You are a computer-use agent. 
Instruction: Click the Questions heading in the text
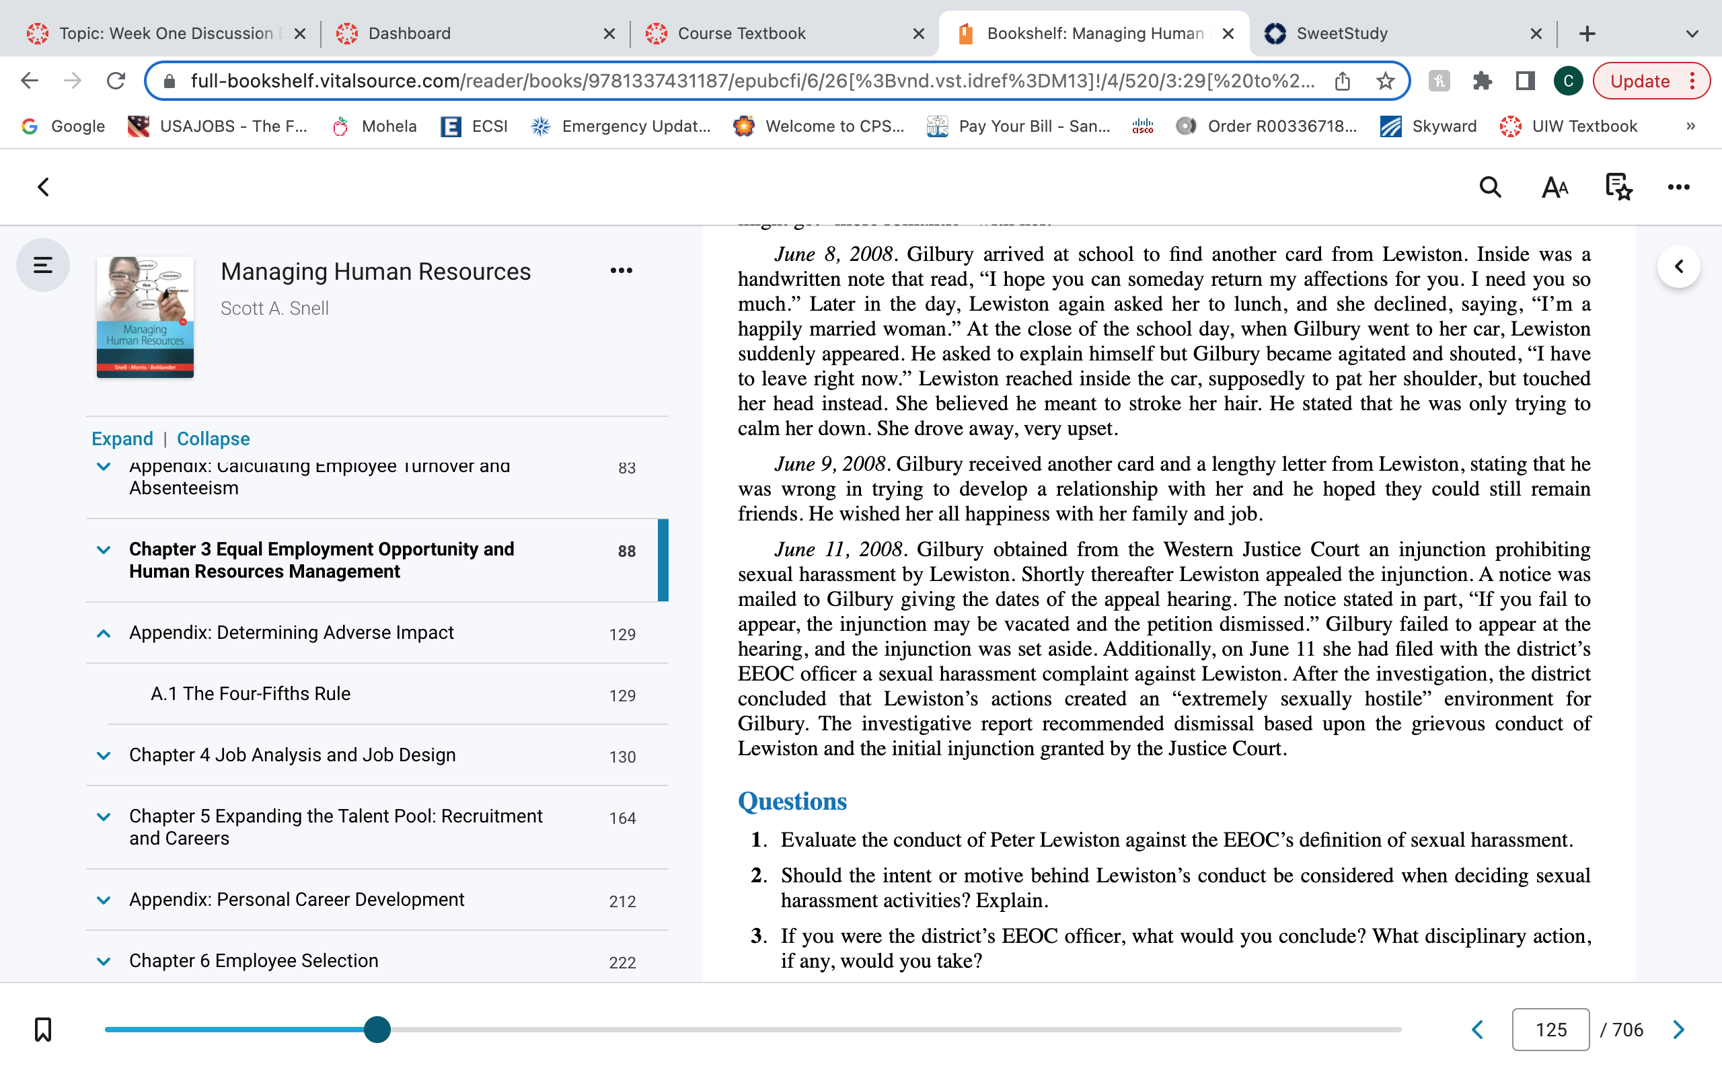(792, 802)
